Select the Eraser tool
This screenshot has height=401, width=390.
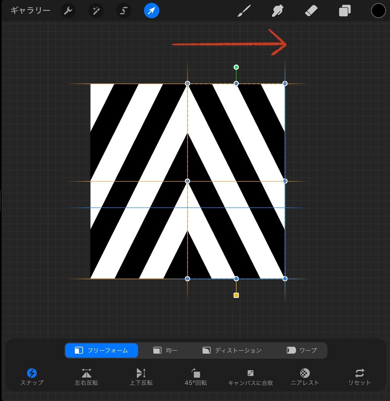[x=311, y=11]
